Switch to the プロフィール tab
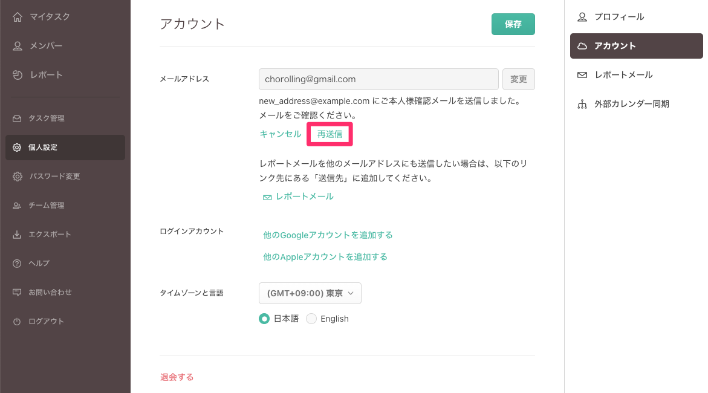Viewport: 708px width, 393px height. [619, 17]
